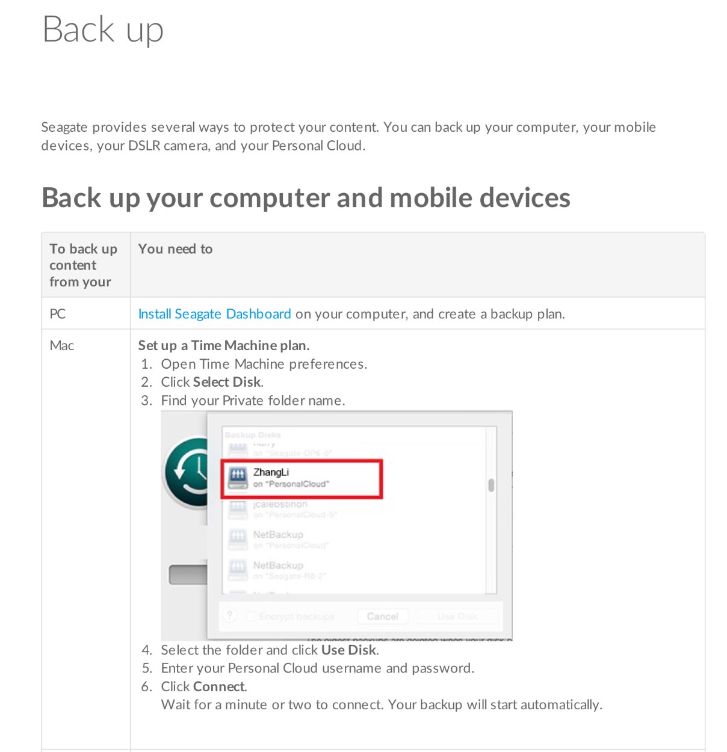This screenshot has height=752, width=727.
Task: Click the Time Machine dialog screenshot image
Action: click(x=336, y=526)
